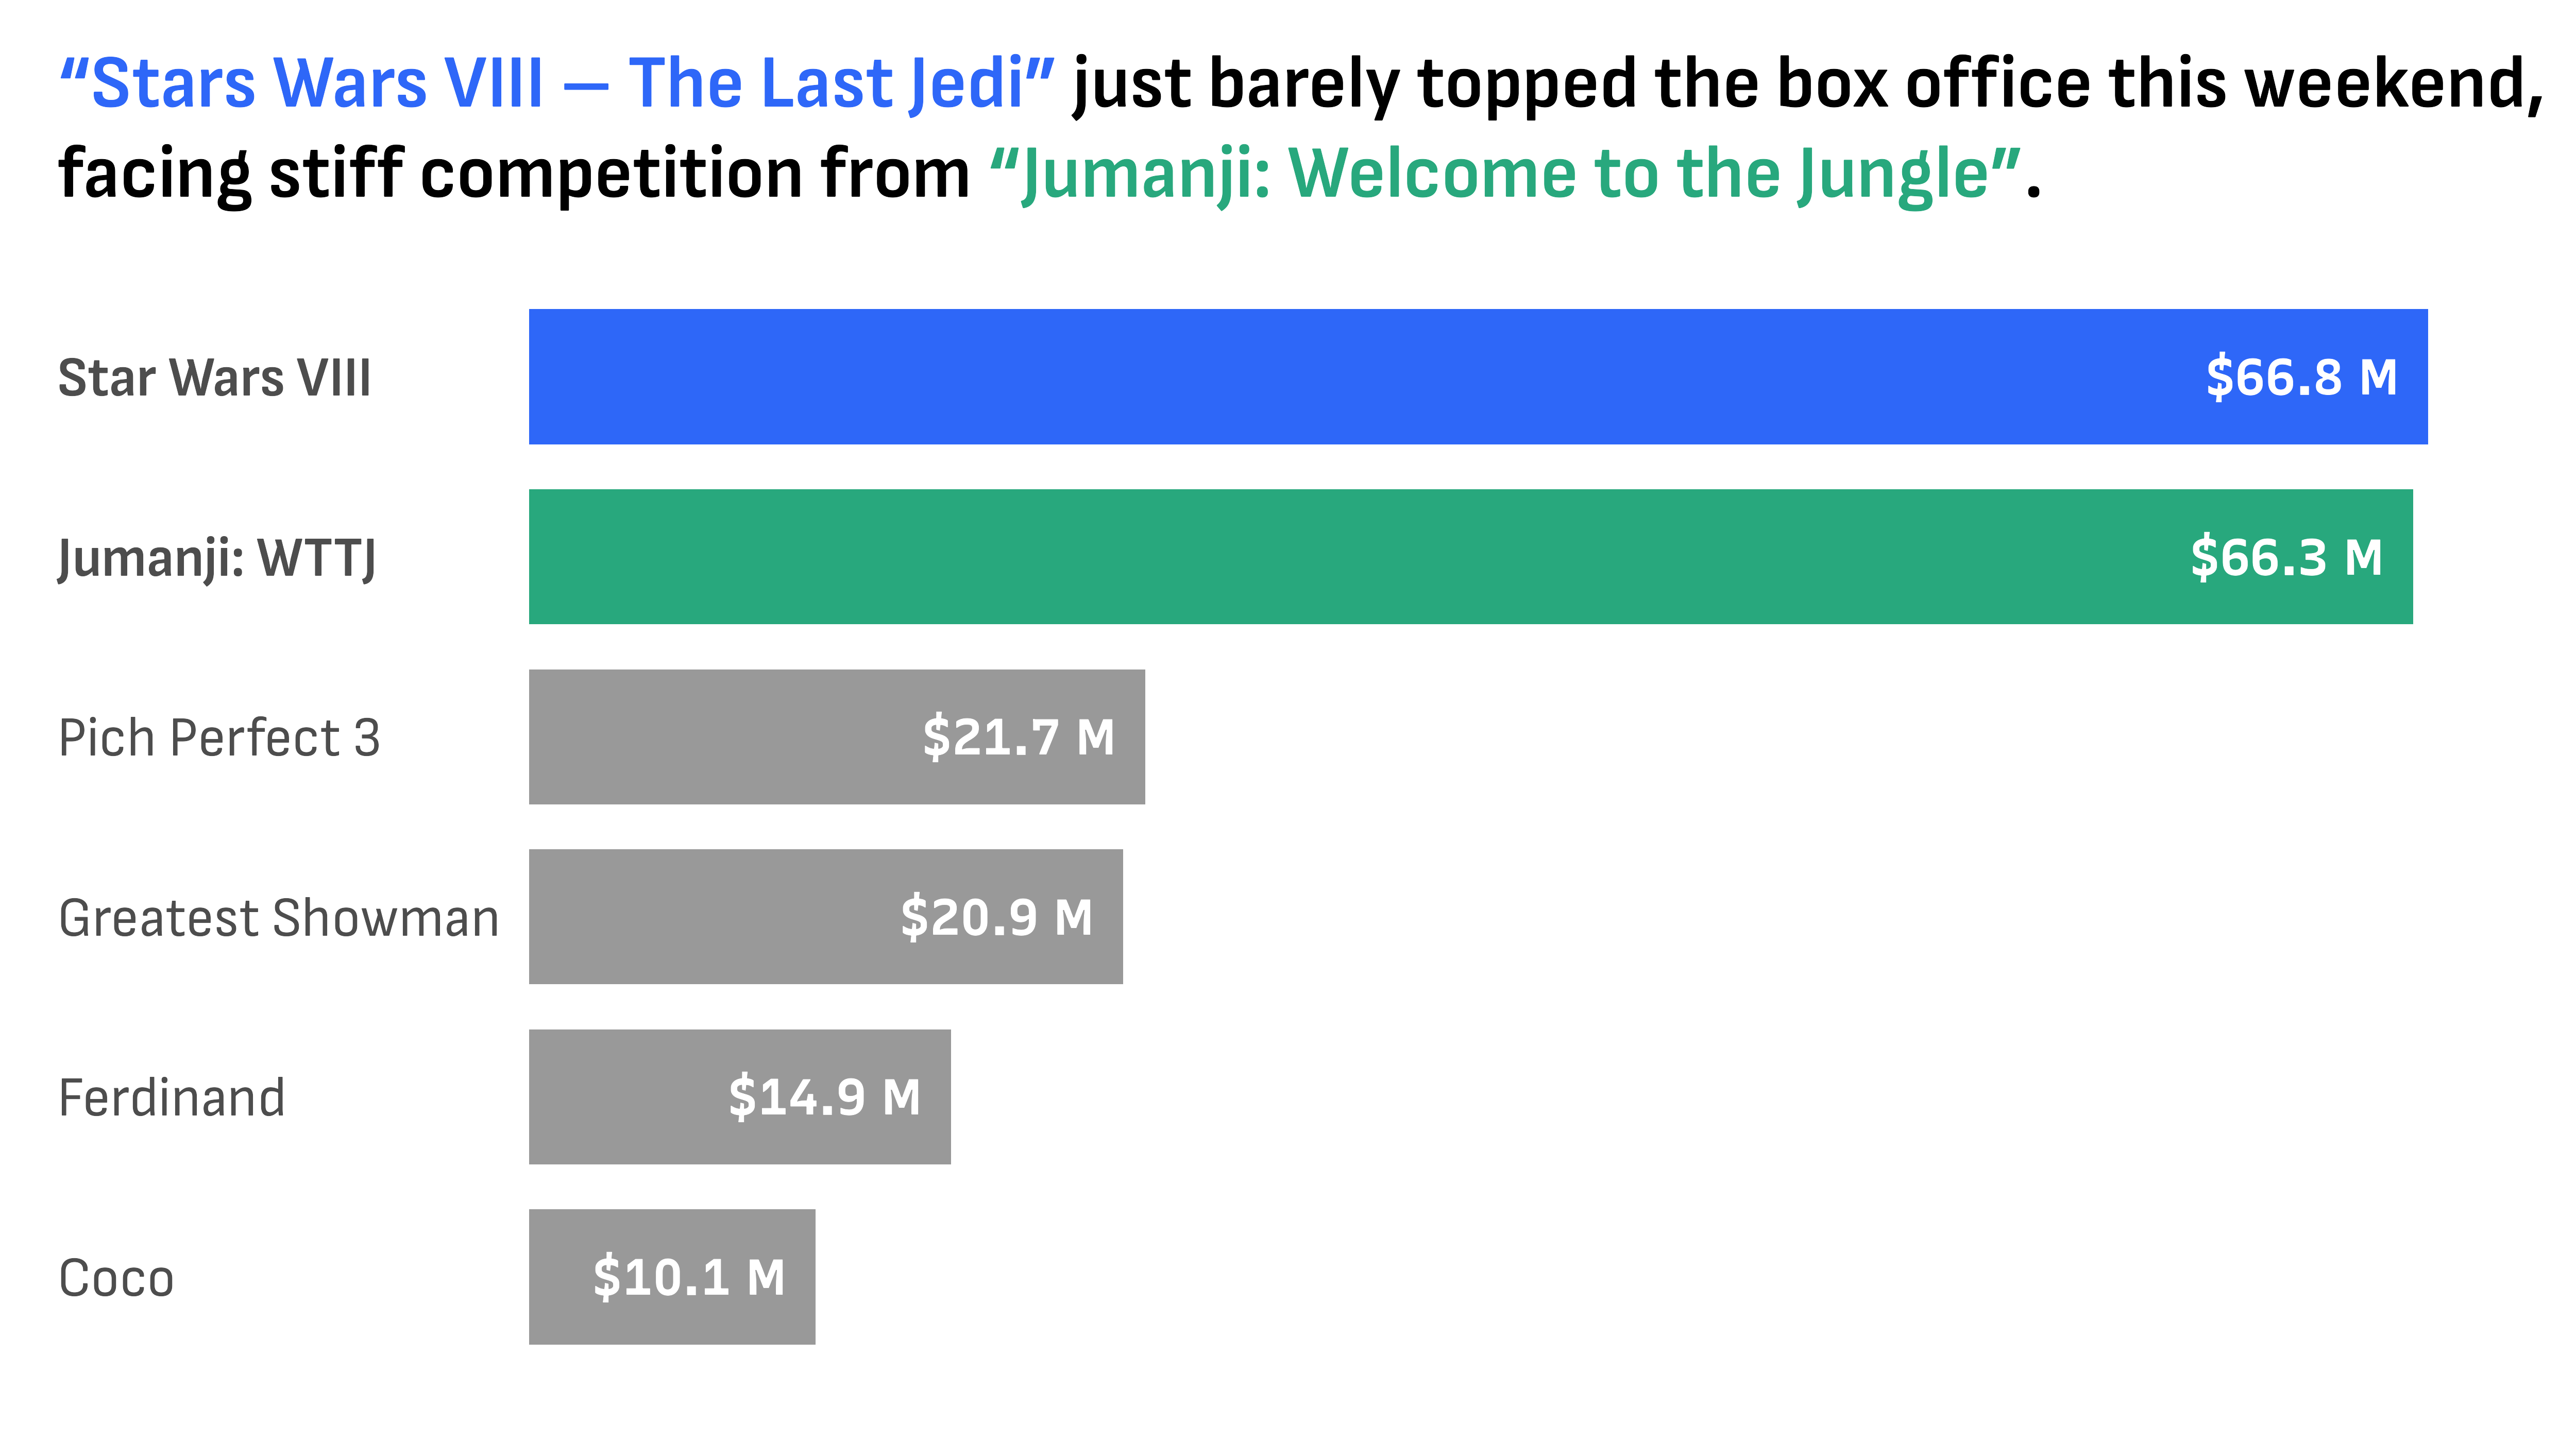Image resolution: width=2576 pixels, height=1442 pixels.
Task: Select the "Greatest Showman" row label
Action: click(278, 917)
